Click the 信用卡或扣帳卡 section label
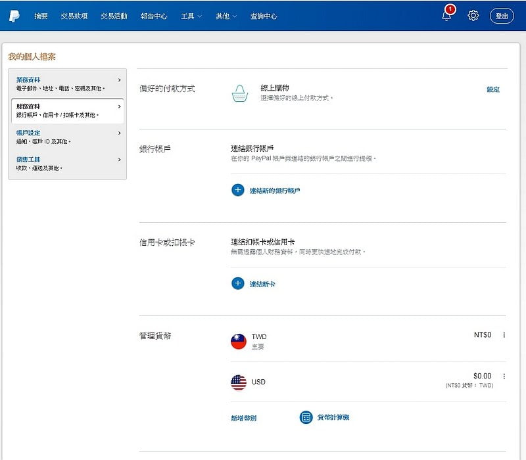526x460 pixels. (167, 242)
